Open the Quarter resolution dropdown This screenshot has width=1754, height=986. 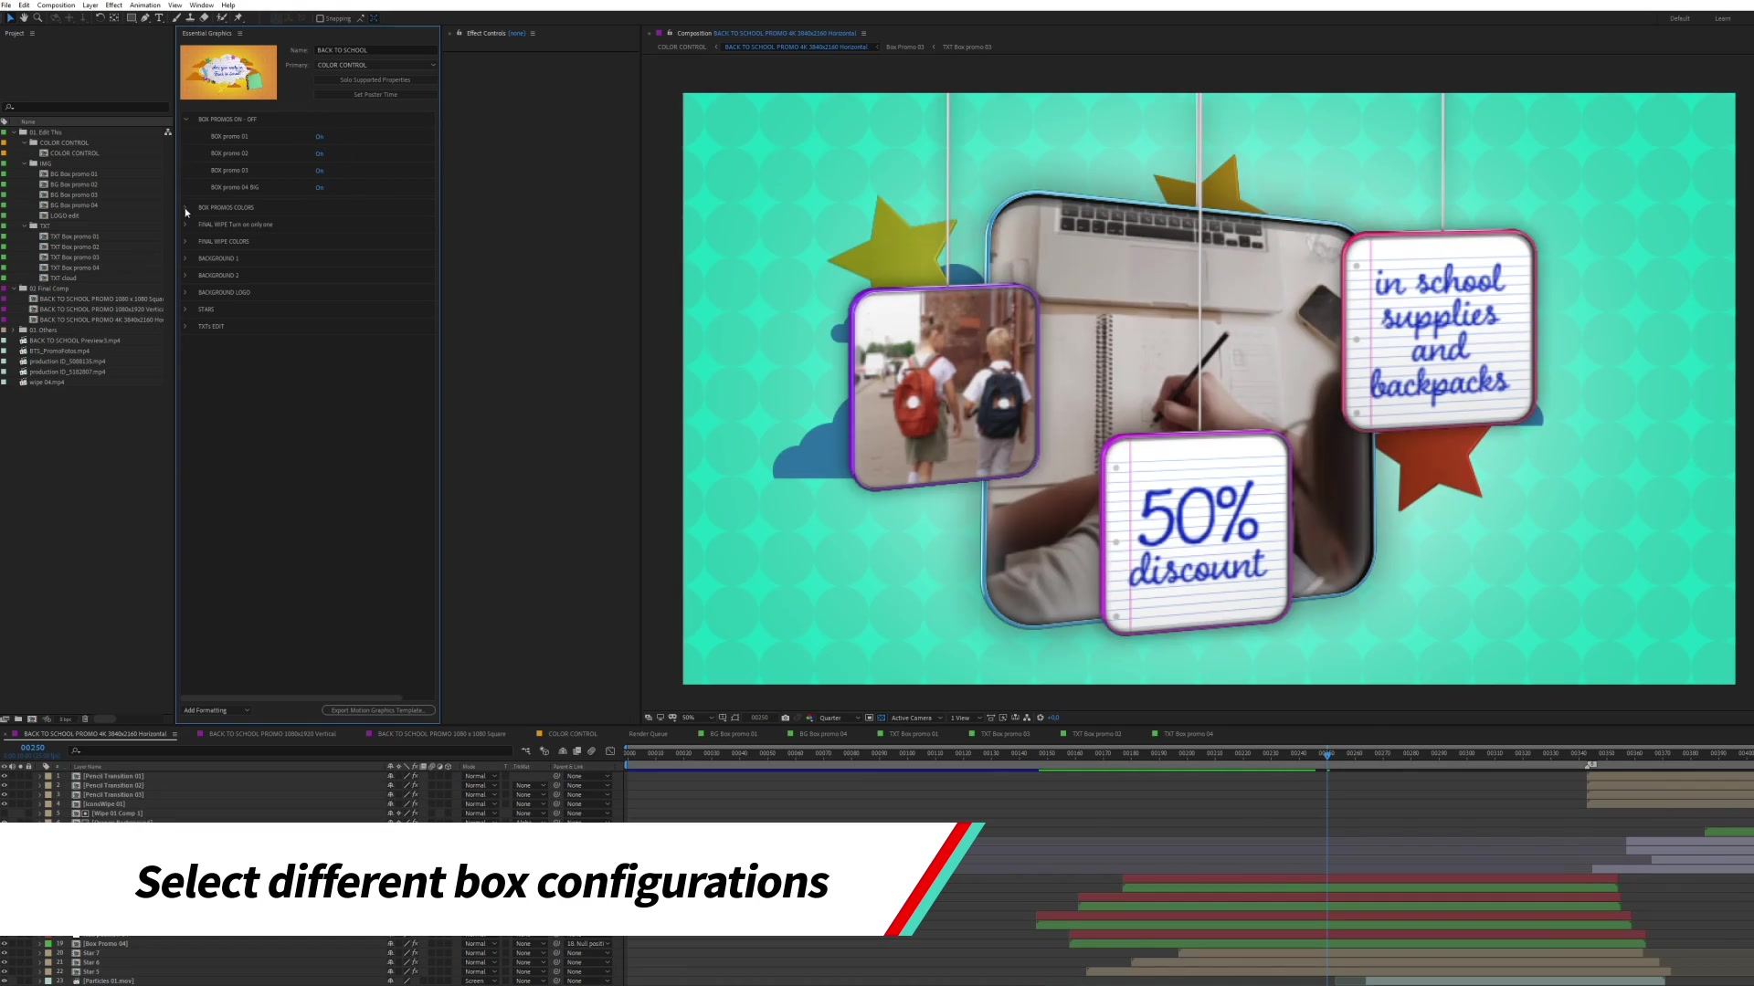[x=840, y=718]
